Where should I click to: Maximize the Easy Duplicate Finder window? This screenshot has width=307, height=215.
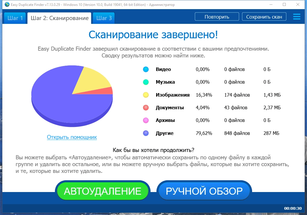coord(284,4)
